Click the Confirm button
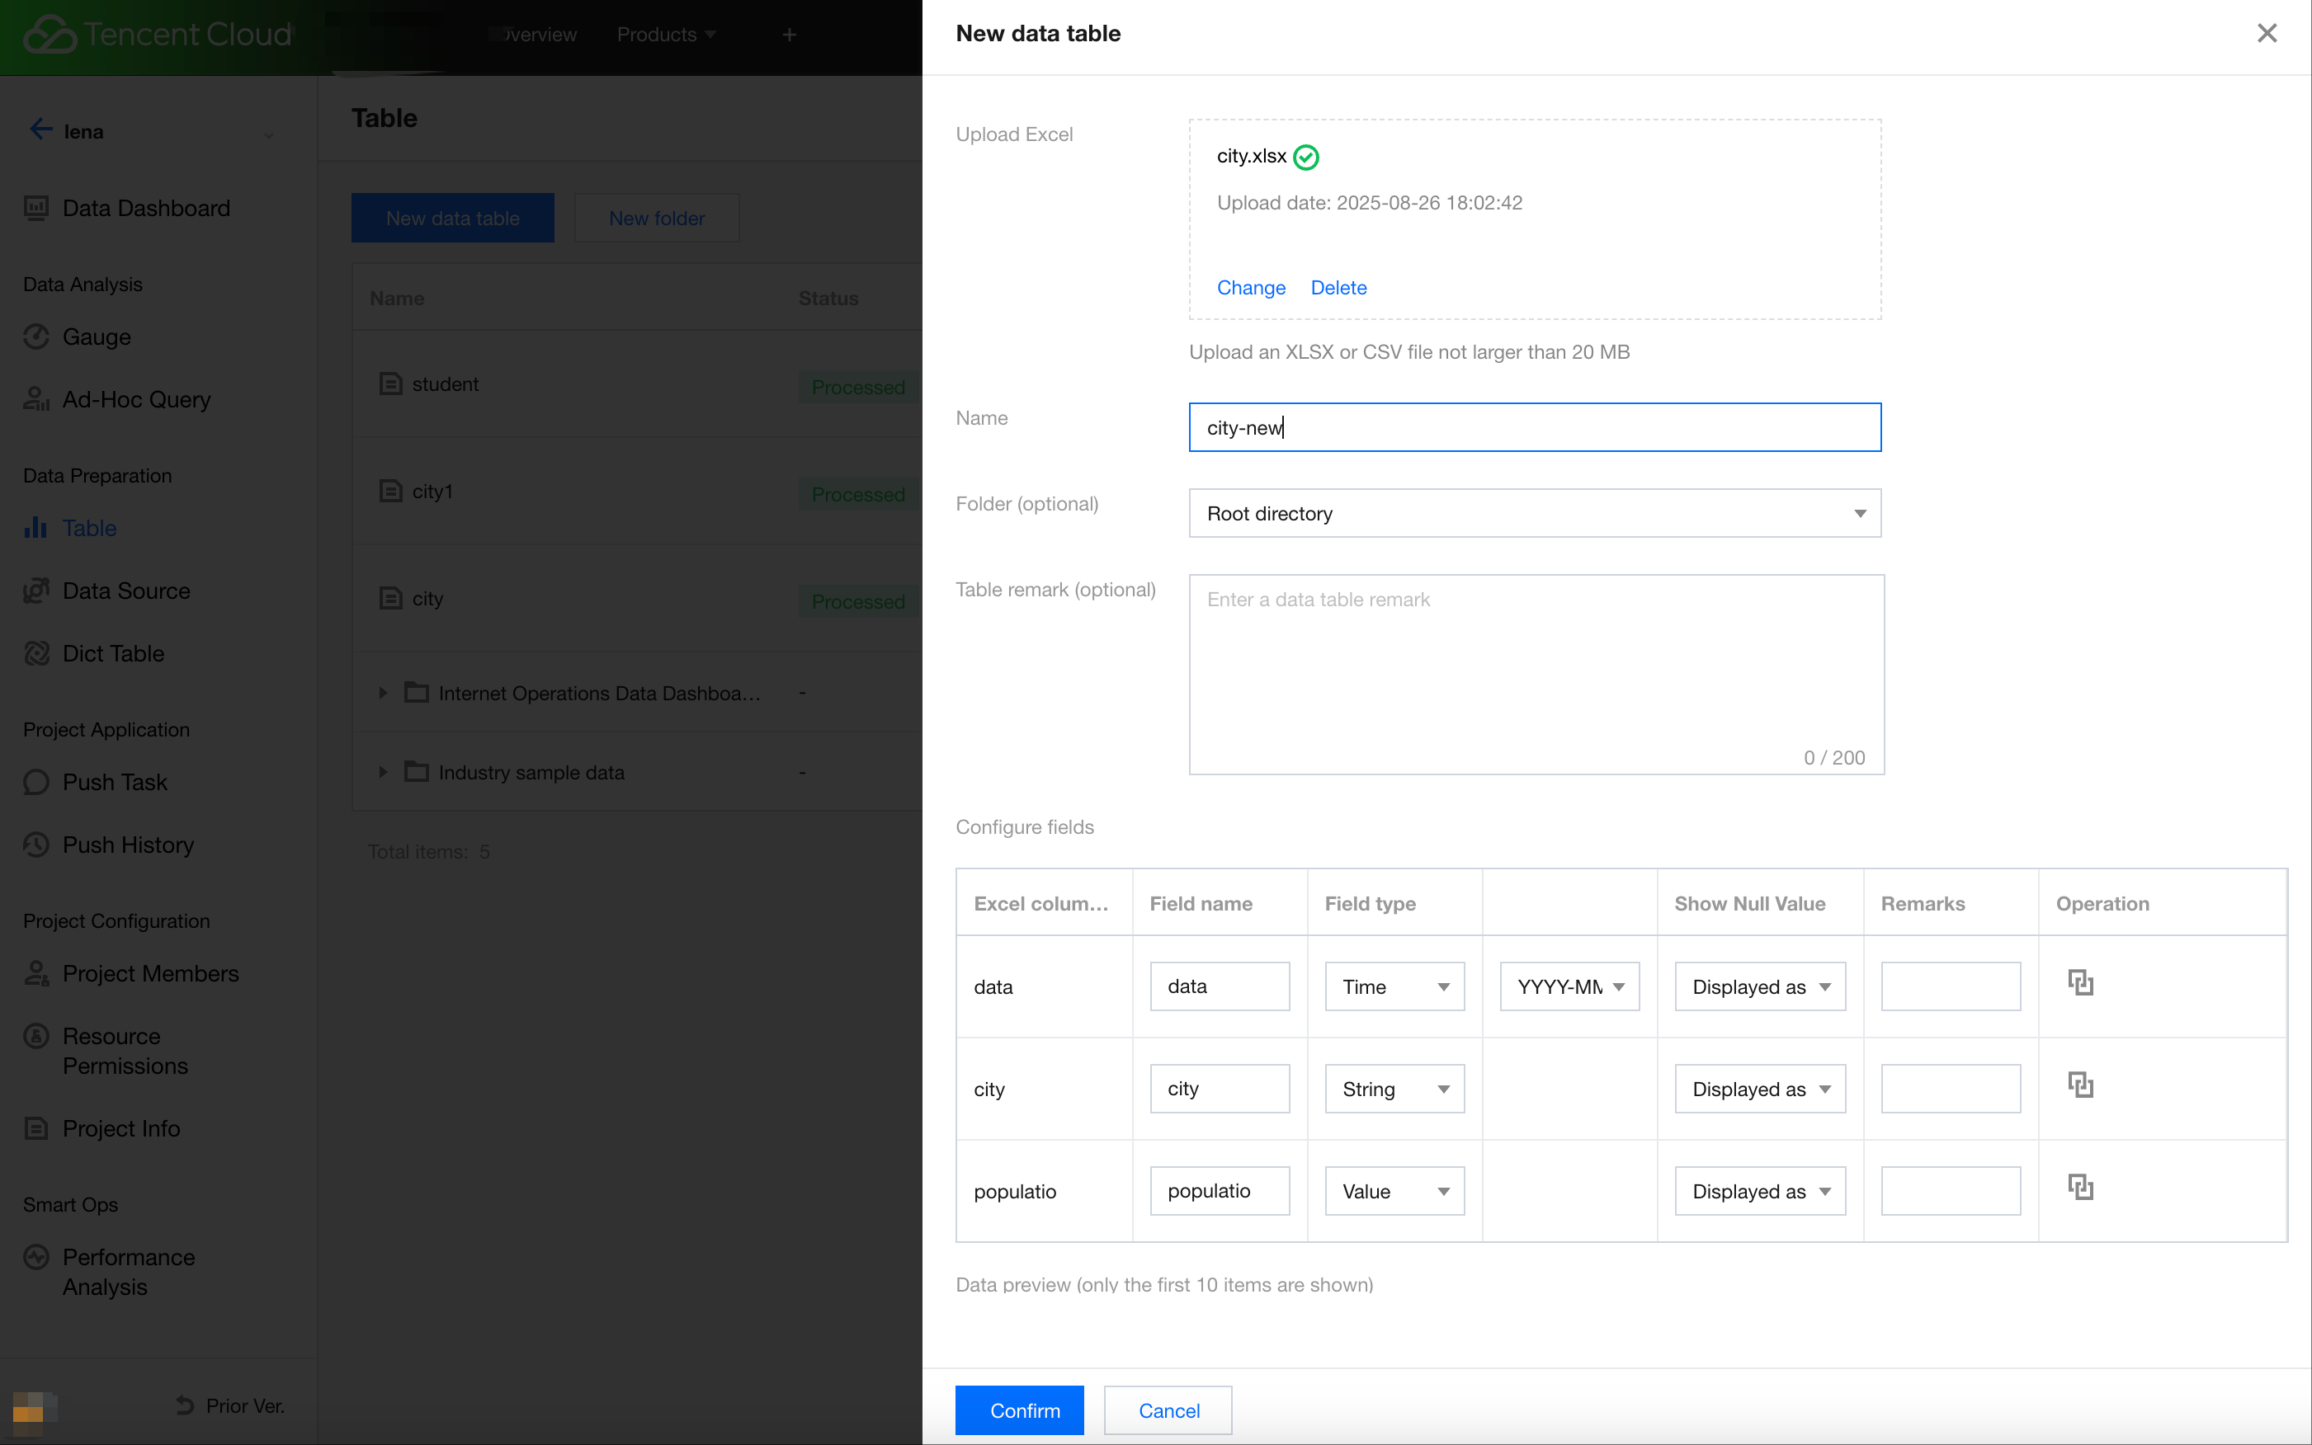The height and width of the screenshot is (1445, 2312). click(1019, 1410)
